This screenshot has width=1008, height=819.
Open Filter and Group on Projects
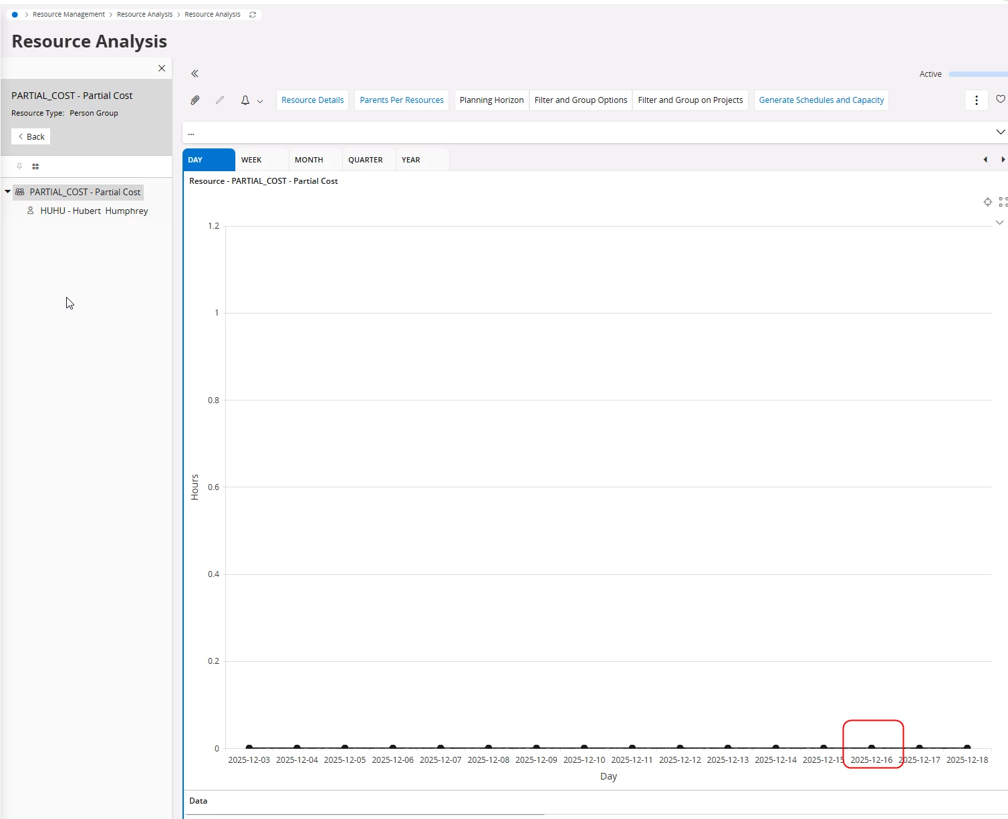[690, 100]
